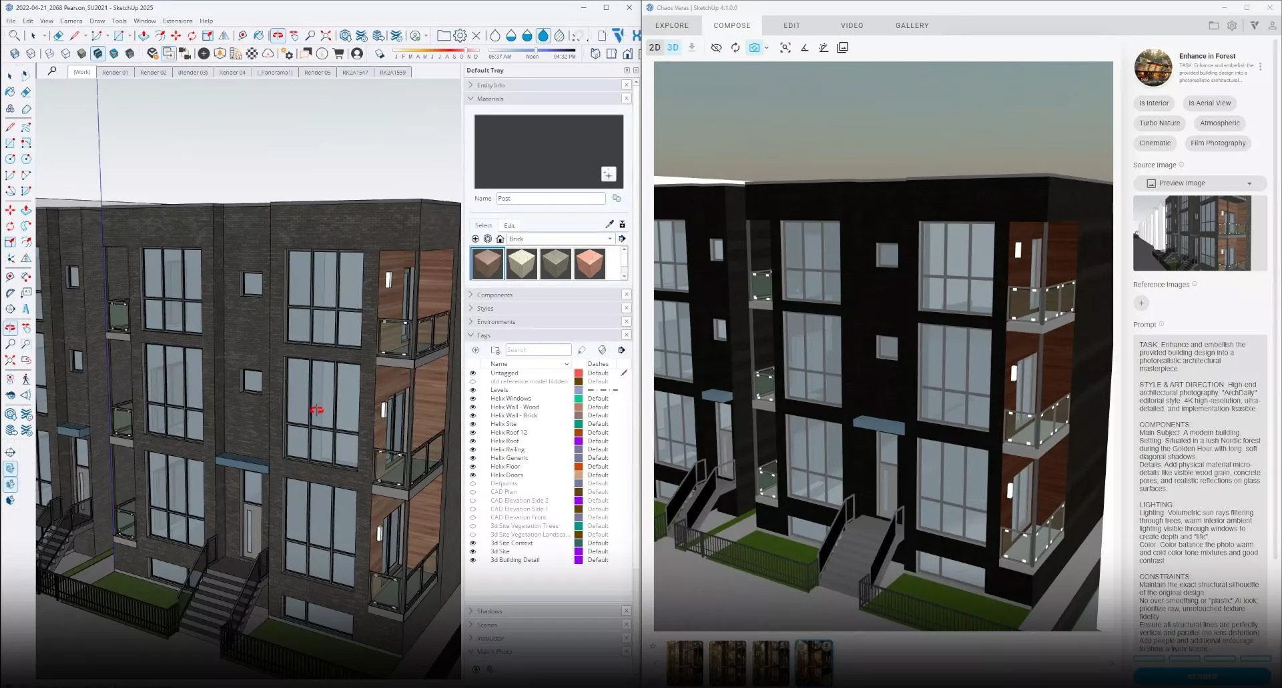The width and height of the screenshot is (1282, 688).
Task: Click the Veras refresh view icon
Action: [735, 48]
